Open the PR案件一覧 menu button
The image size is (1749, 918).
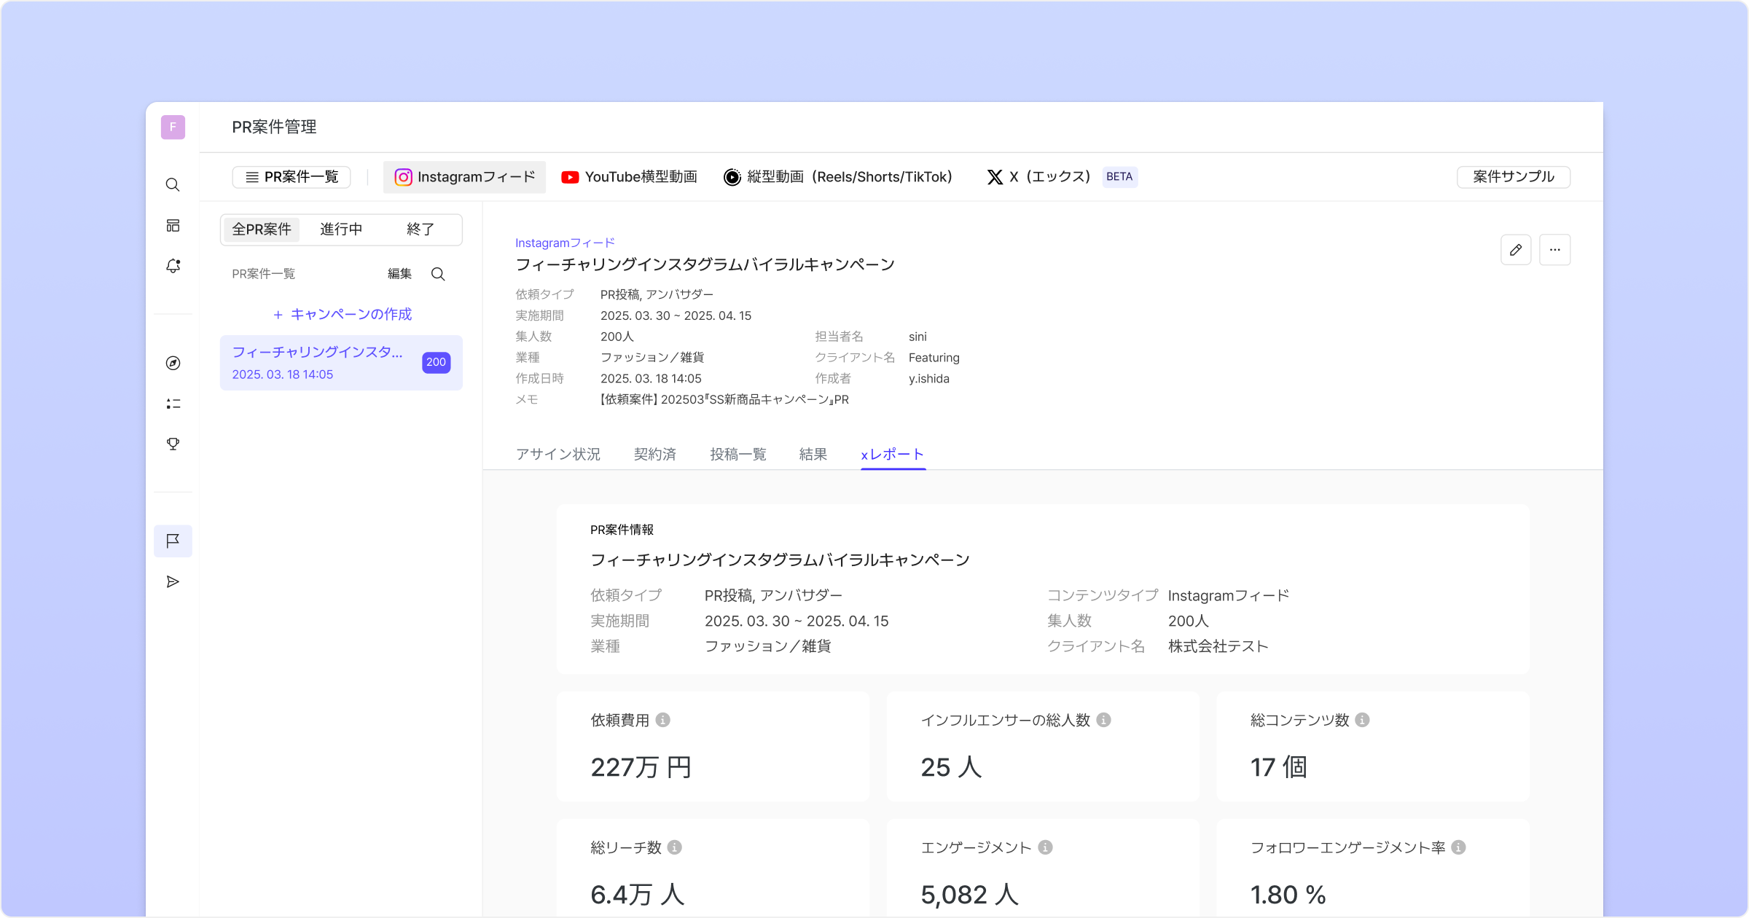pyautogui.click(x=291, y=177)
